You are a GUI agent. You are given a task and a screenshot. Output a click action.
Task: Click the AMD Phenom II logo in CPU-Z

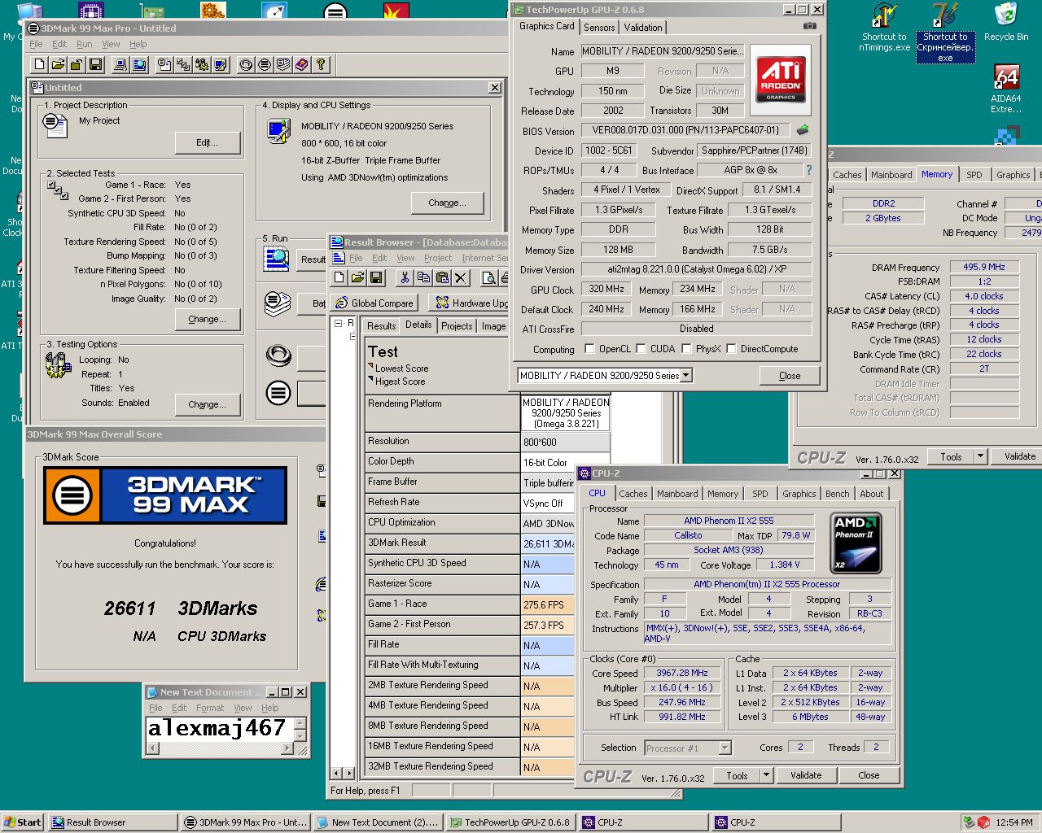click(x=856, y=543)
